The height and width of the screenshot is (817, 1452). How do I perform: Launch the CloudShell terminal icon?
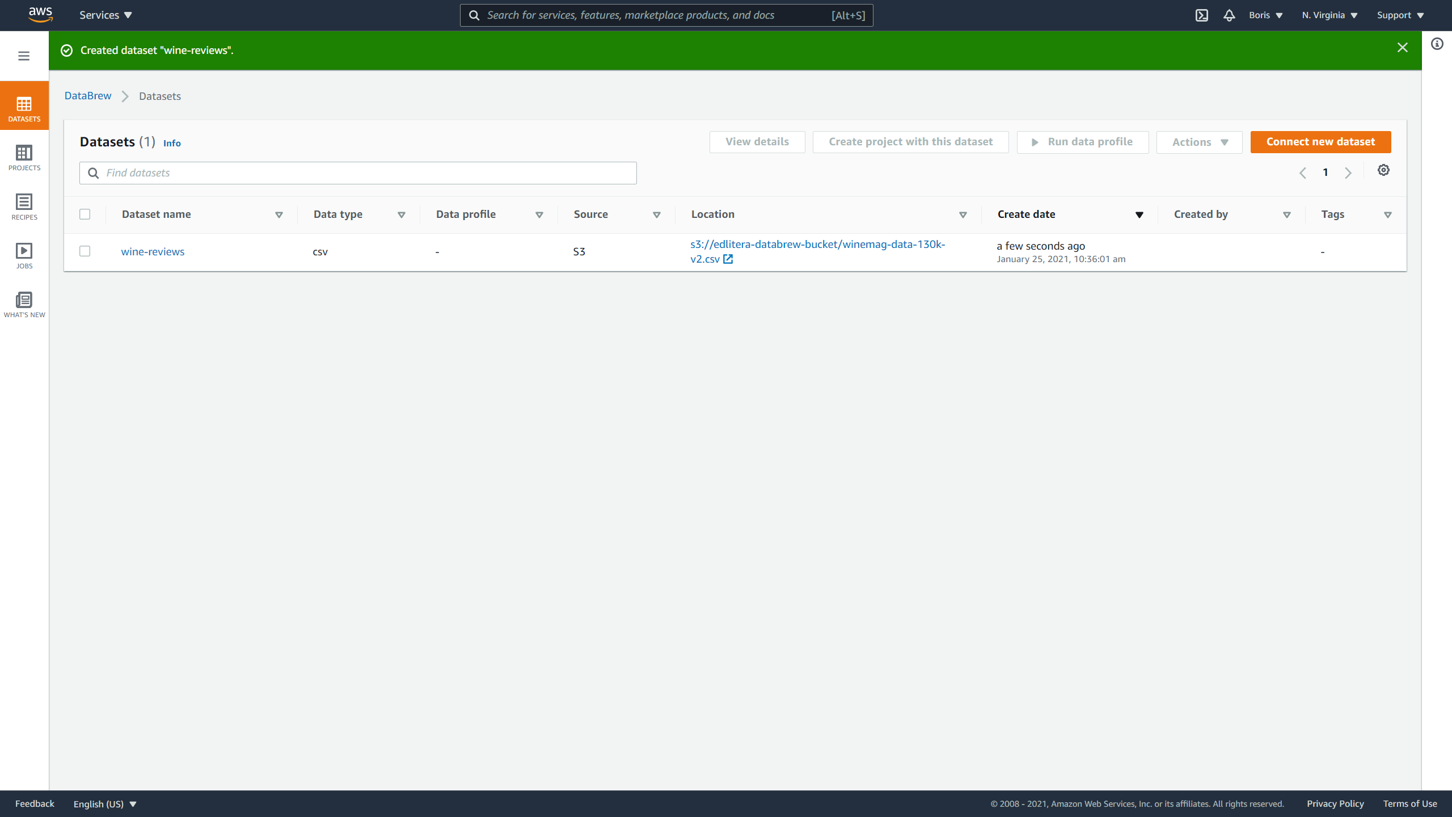[x=1201, y=15]
